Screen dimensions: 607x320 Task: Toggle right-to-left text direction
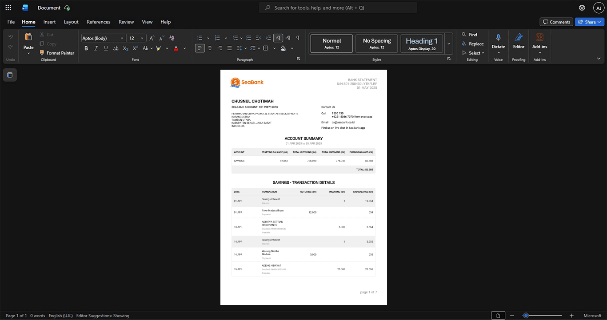(x=288, y=38)
